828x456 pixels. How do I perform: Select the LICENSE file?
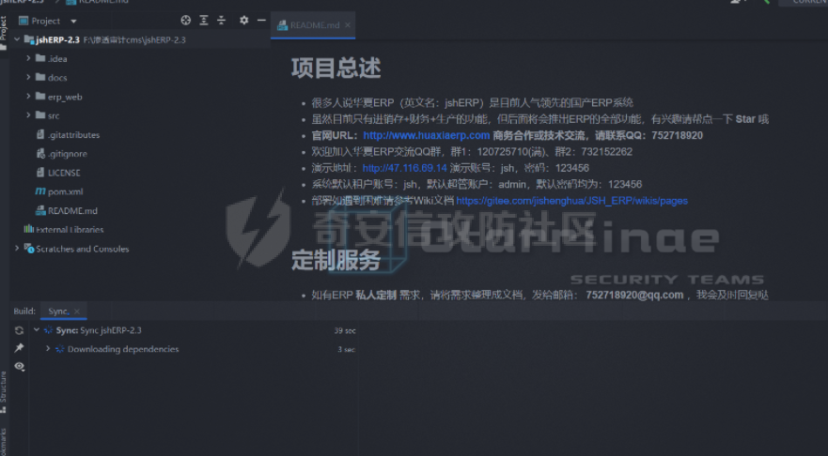point(64,173)
